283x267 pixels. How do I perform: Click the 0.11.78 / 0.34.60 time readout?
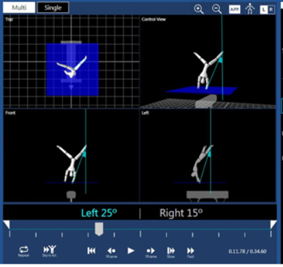248,251
